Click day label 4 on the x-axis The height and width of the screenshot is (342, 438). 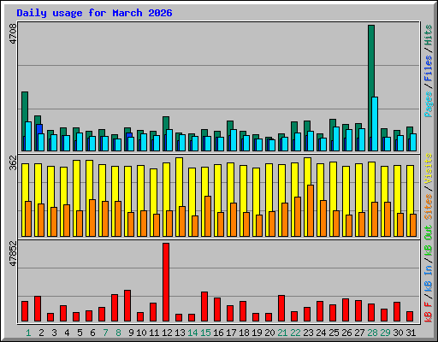[67, 333]
